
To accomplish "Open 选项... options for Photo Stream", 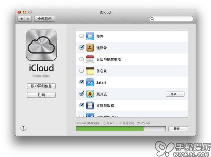I will click(x=175, y=94).
